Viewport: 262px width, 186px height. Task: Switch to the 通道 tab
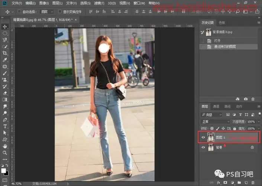[216, 106]
